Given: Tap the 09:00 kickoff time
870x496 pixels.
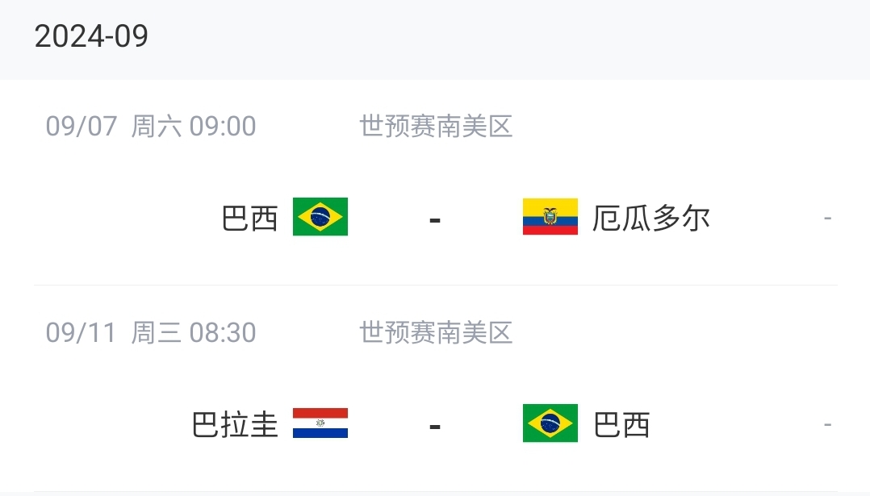Looking at the screenshot, I should point(223,127).
